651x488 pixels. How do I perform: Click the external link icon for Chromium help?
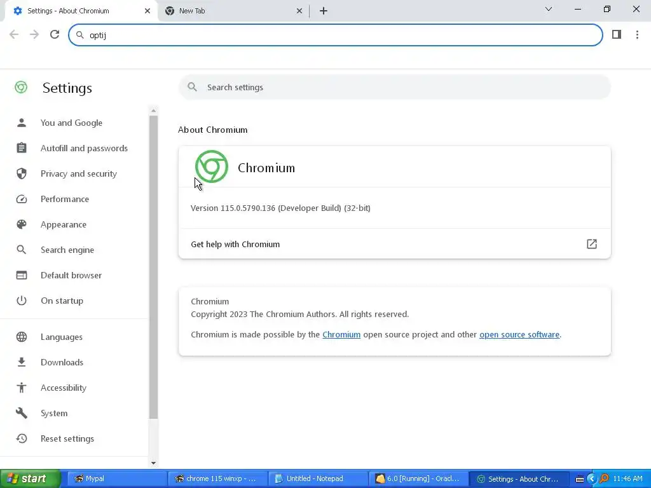(x=592, y=244)
